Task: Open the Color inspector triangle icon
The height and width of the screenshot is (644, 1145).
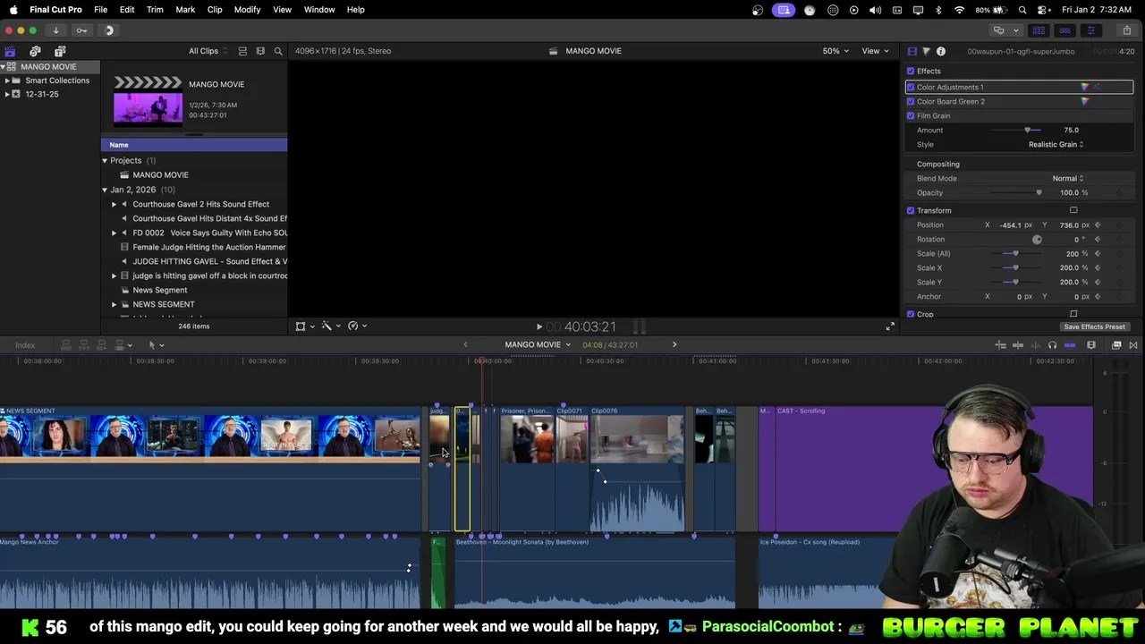Action: click(927, 51)
